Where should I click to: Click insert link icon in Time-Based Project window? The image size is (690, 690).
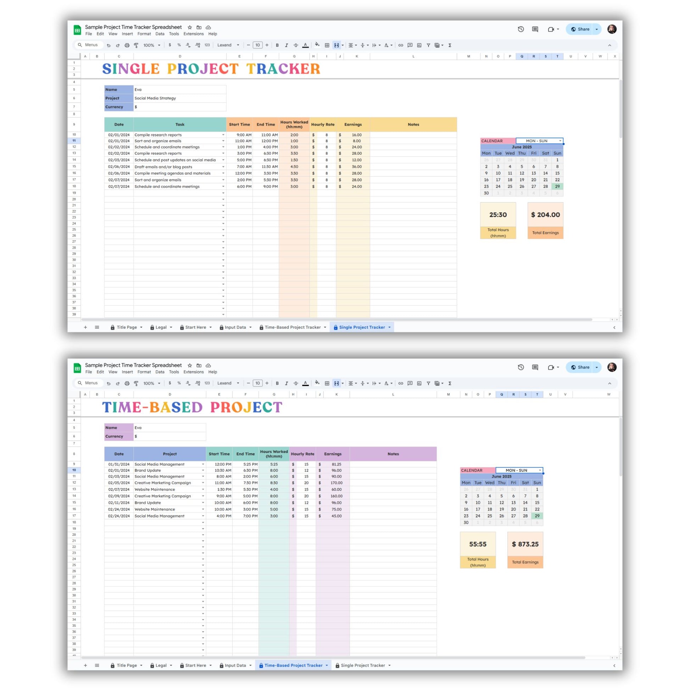401,383
